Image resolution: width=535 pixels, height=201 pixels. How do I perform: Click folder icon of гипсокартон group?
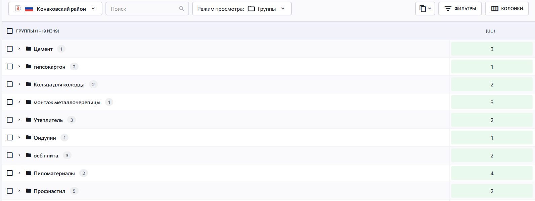tap(29, 67)
